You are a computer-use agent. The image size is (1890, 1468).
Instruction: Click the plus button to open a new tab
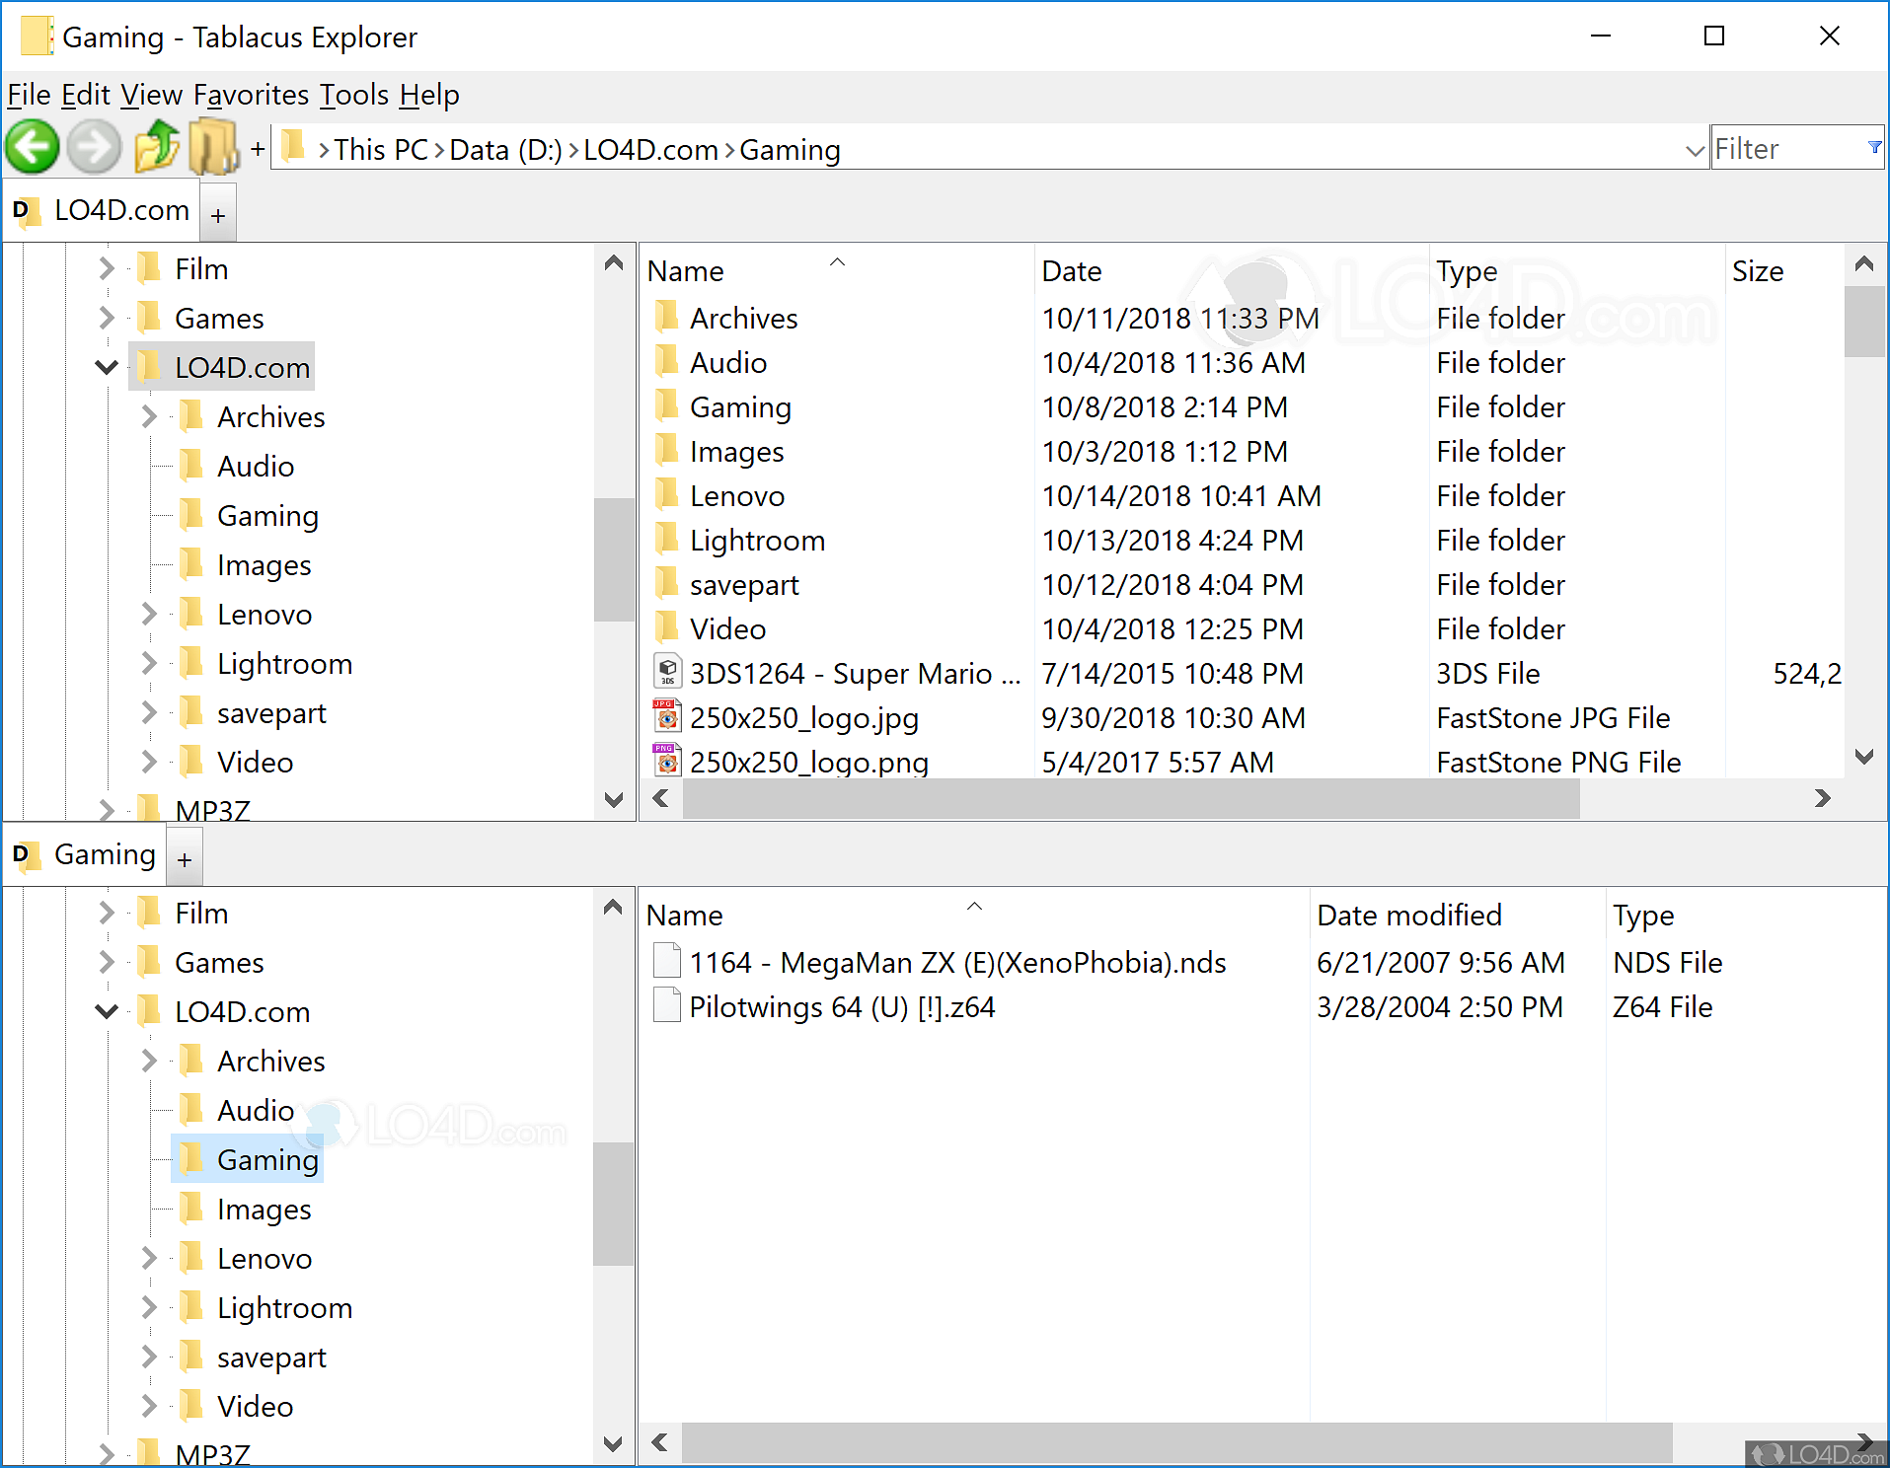tap(217, 212)
